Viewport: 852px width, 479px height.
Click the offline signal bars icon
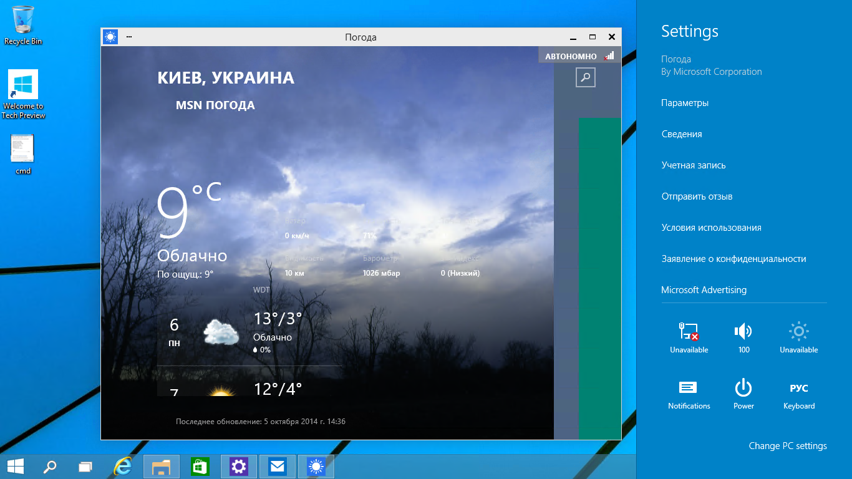[609, 56]
